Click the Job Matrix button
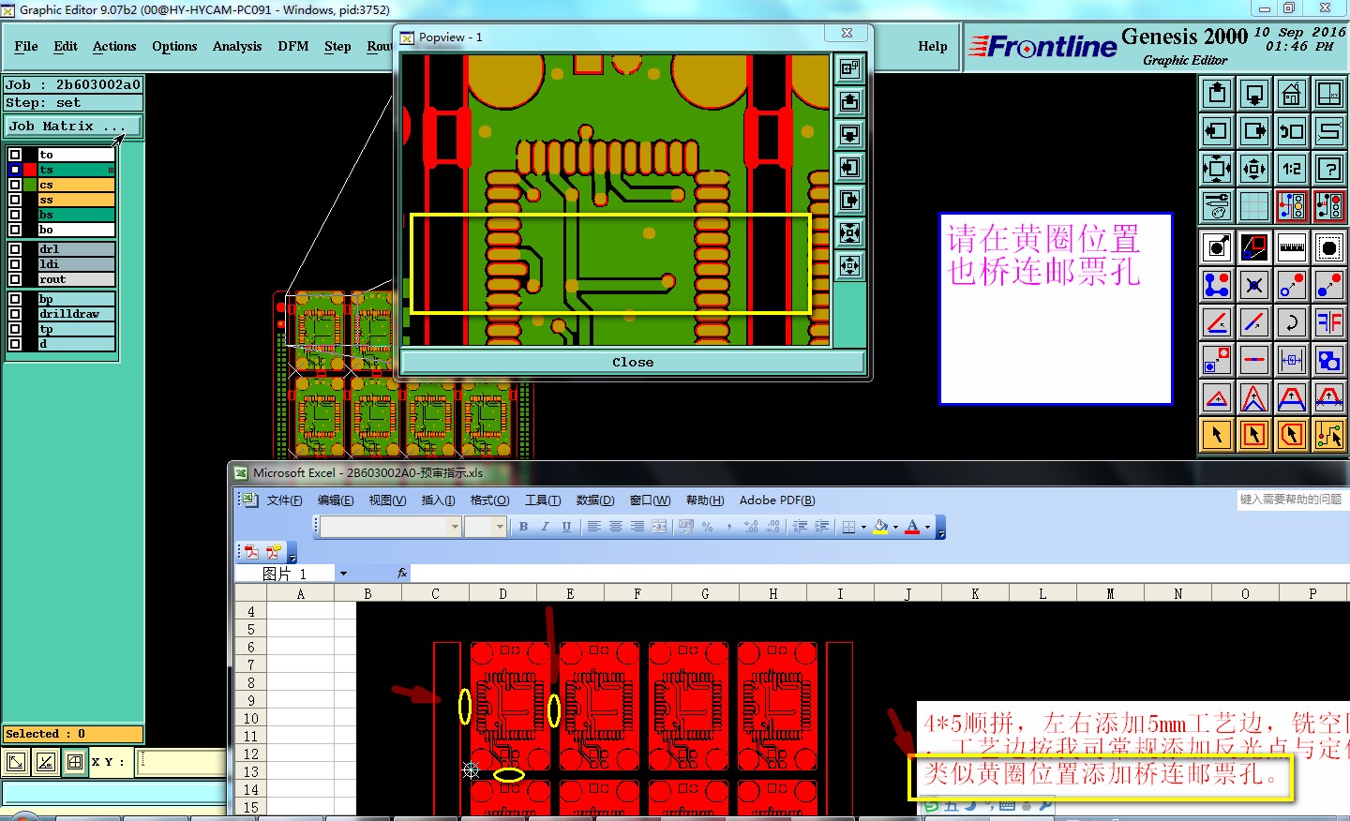The width and height of the screenshot is (1350, 821). [73, 126]
